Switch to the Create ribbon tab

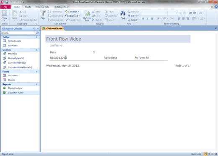click(28, 7)
